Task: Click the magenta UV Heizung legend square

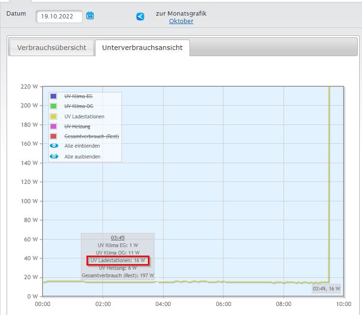Action: pos(53,126)
